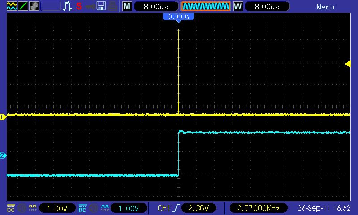Click the grey persistence display icon
Screen dimensions: 358x215
(34, 6)
